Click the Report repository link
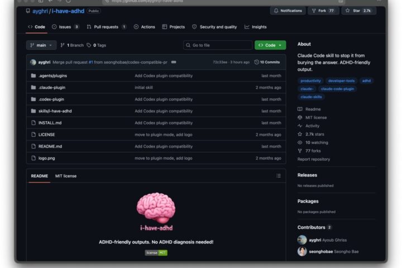Viewport: 402px width, 268px height. tap(314, 159)
